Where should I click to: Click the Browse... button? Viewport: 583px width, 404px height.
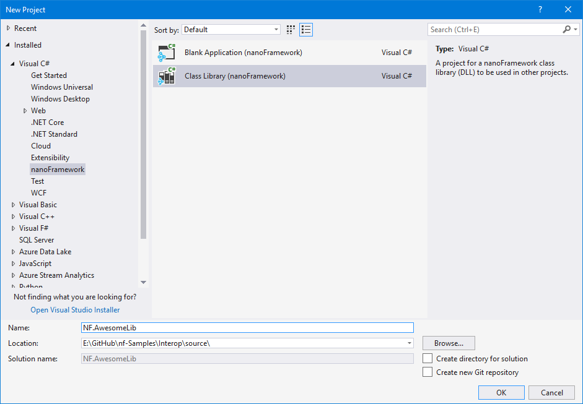click(449, 343)
